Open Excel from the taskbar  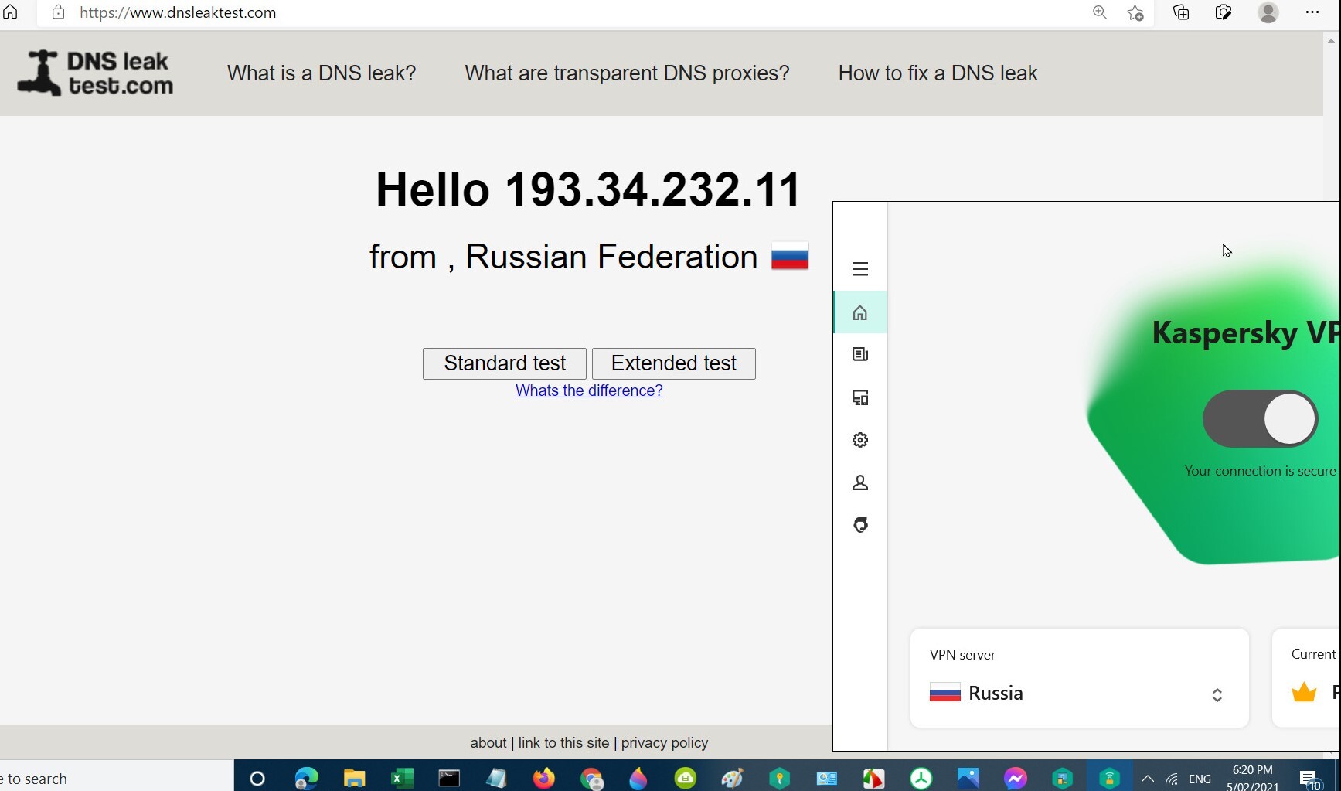point(402,778)
